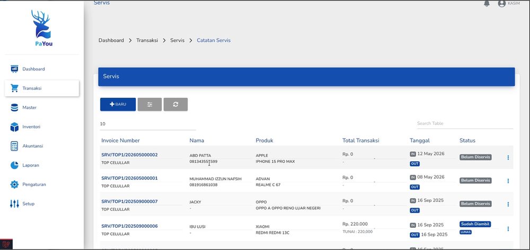The width and height of the screenshot is (530, 250).
Task: Click the Transaksi breadcrumb link
Action: [147, 40]
